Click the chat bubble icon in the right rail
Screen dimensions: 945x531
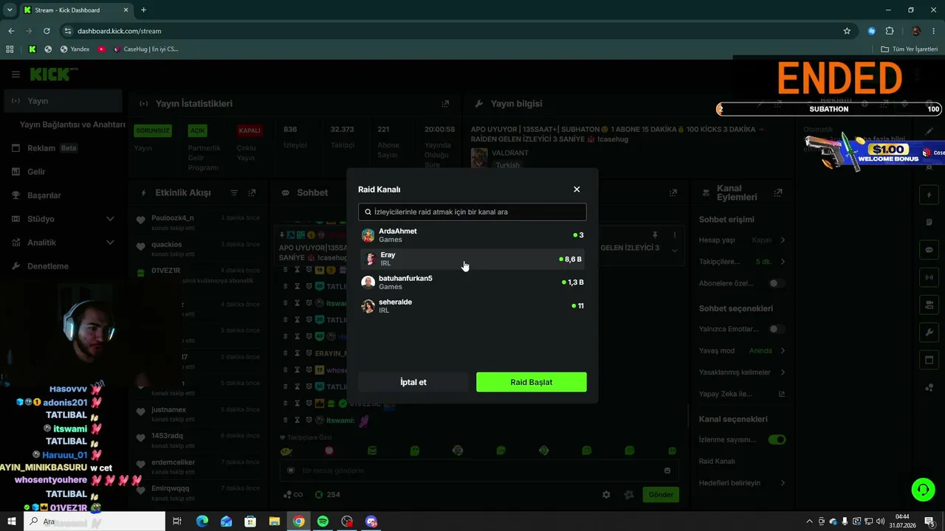tap(929, 250)
